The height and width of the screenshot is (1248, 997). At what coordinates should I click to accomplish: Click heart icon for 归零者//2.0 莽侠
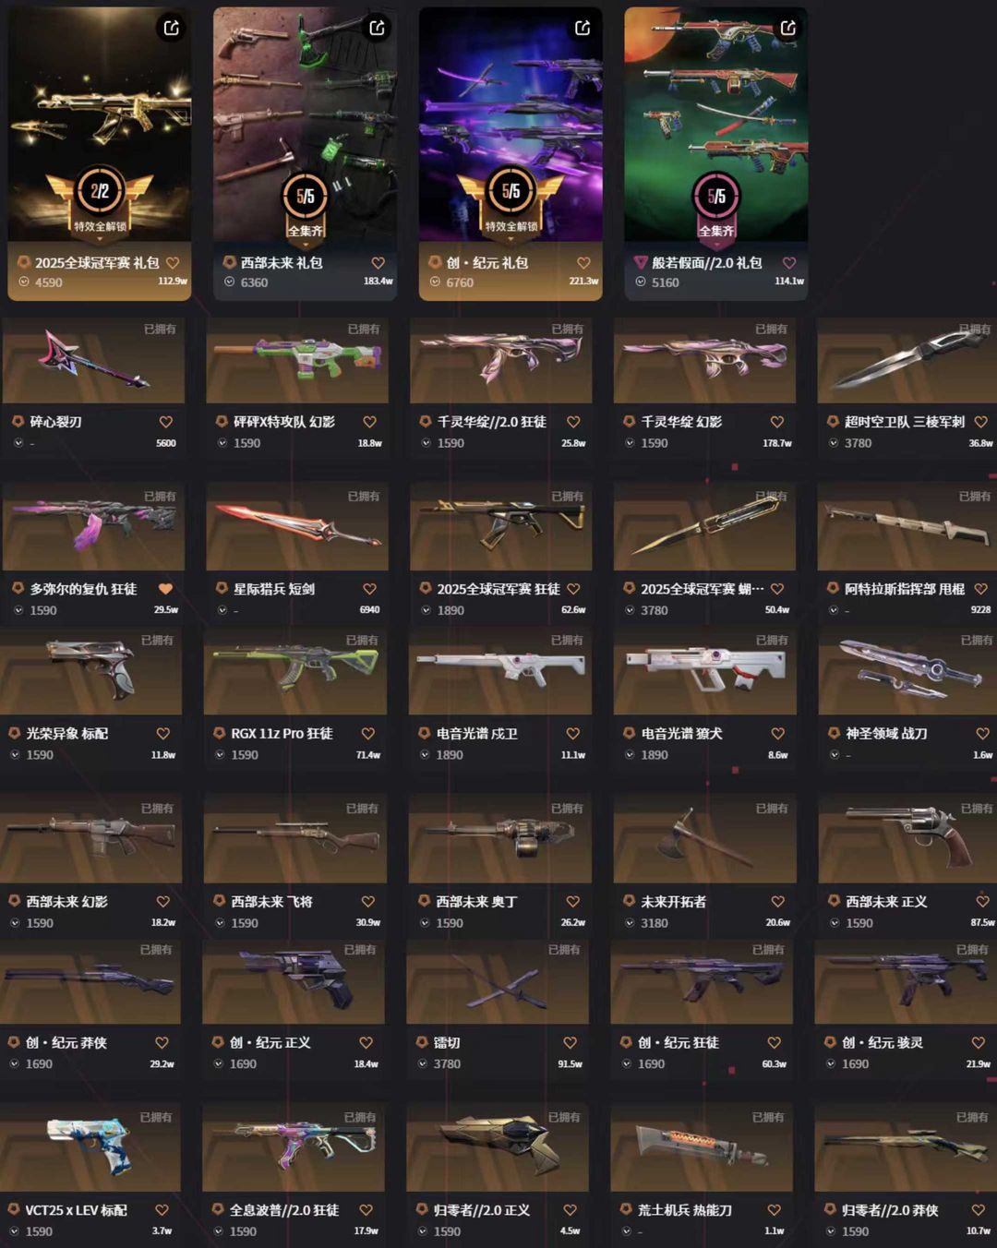click(978, 1210)
